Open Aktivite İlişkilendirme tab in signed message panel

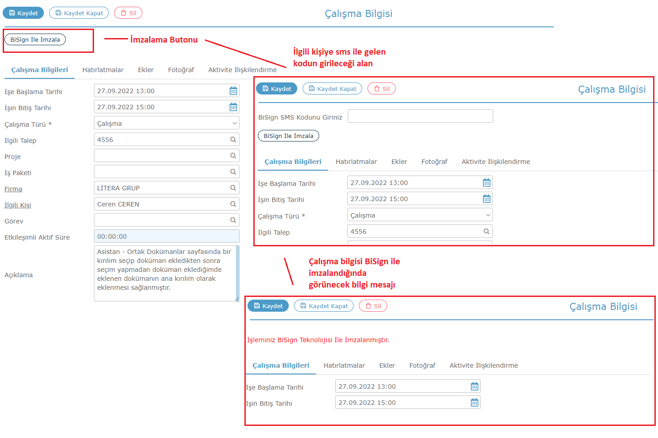483,365
